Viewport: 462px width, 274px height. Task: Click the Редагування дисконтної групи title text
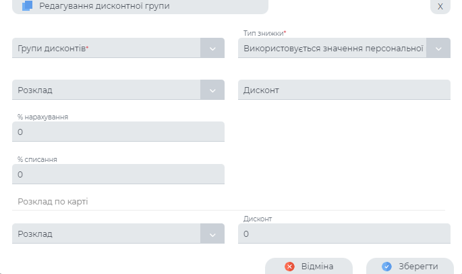[x=105, y=6]
